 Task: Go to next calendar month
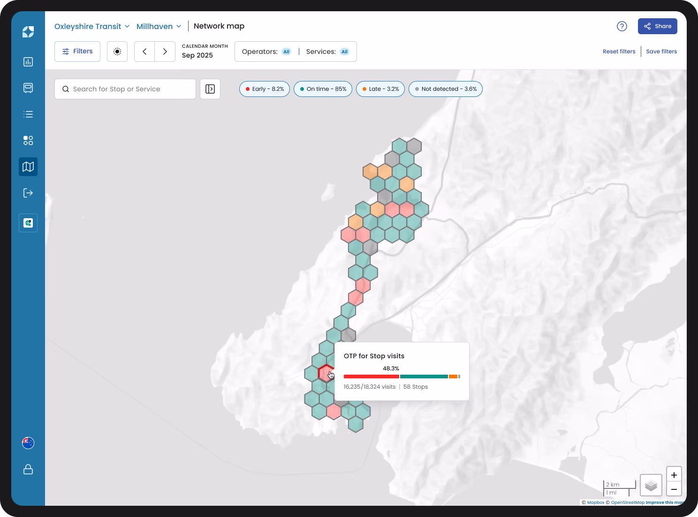[x=165, y=52]
